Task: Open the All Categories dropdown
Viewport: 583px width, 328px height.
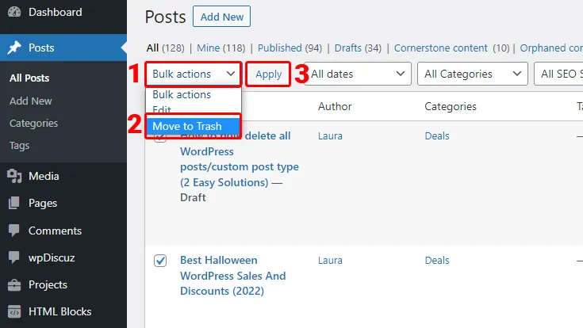Action: (x=473, y=74)
